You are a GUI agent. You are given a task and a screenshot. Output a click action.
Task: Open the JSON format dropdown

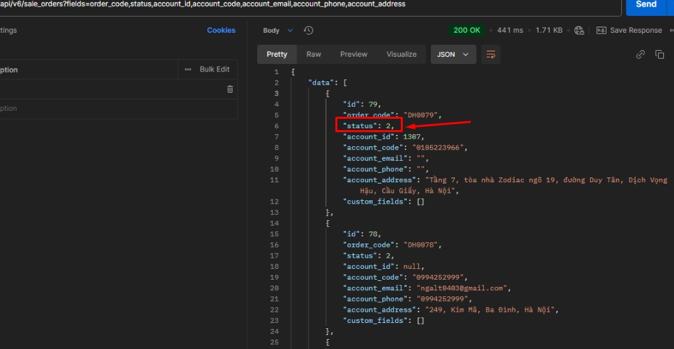tap(453, 55)
